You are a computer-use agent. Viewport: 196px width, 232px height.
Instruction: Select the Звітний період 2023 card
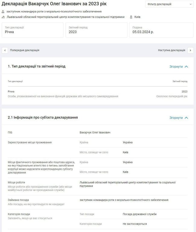96,30
